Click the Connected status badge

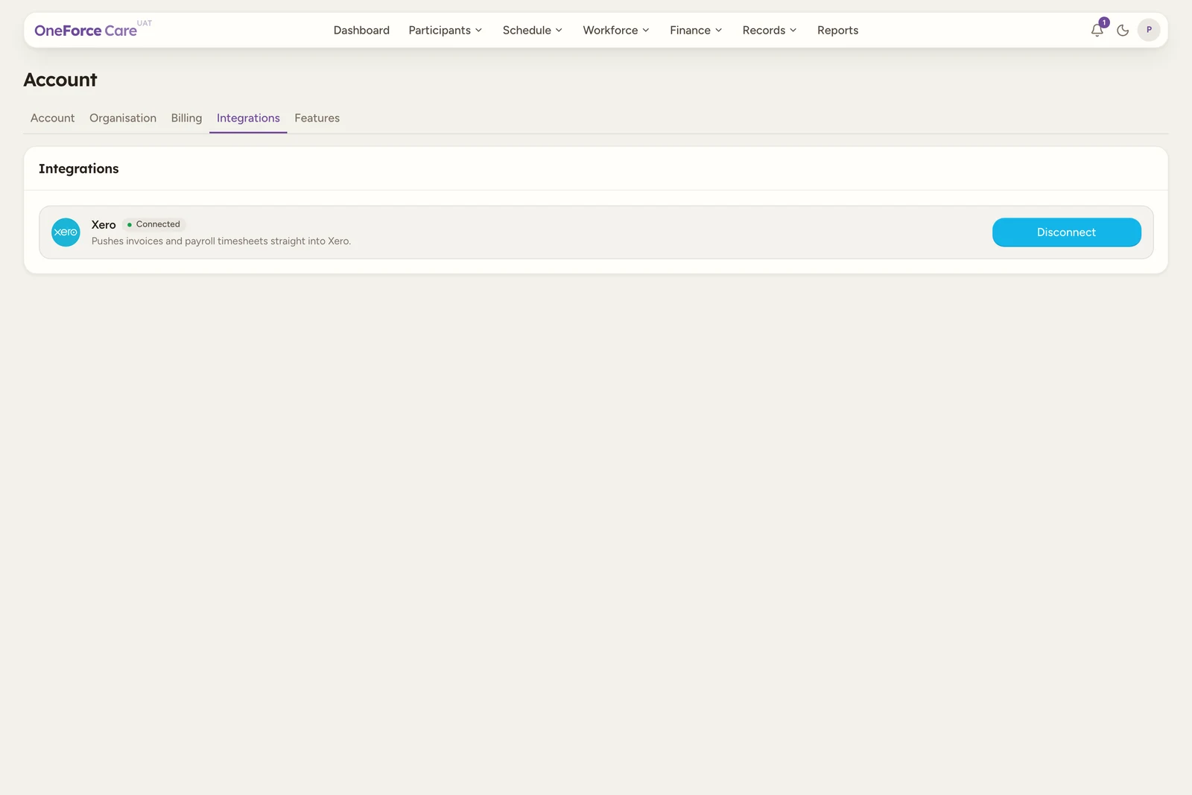click(x=153, y=224)
